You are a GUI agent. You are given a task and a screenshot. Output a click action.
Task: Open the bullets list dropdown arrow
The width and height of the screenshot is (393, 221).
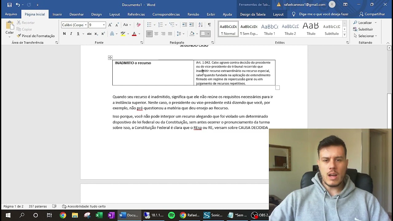154,25
